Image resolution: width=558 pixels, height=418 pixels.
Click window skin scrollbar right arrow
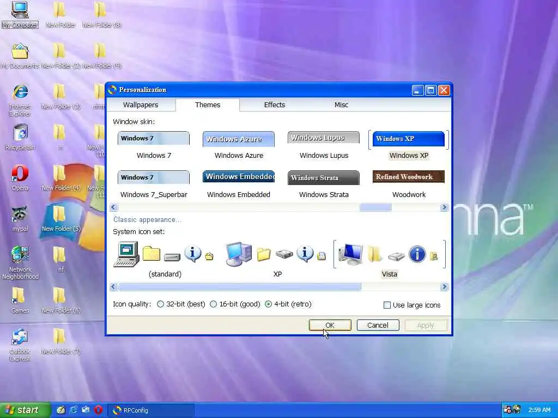pos(444,207)
